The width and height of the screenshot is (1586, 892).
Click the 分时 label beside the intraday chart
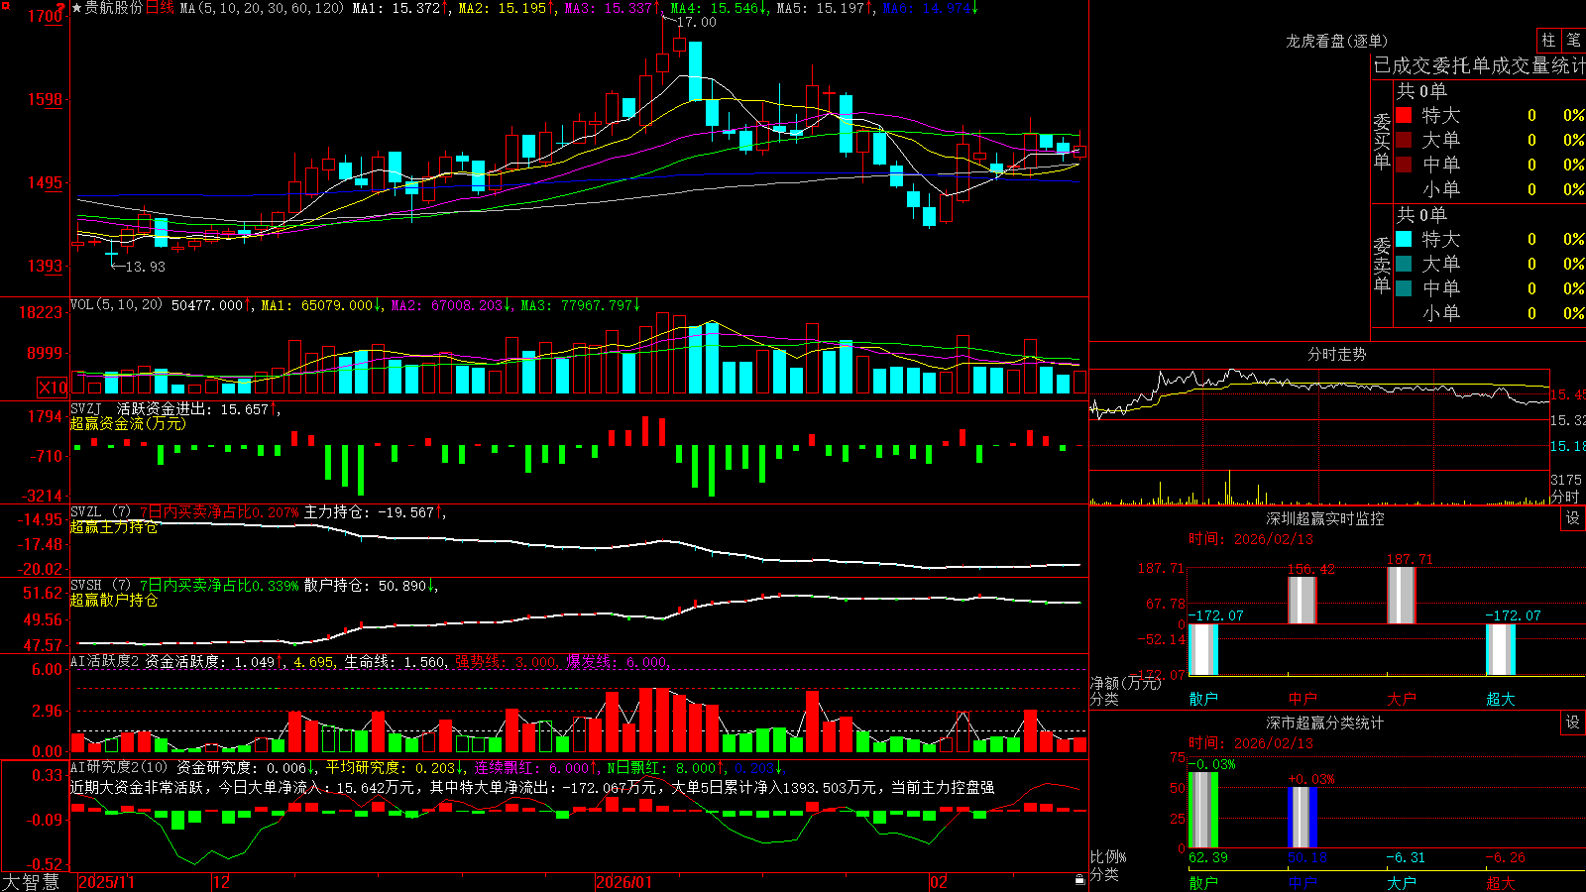click(1565, 497)
